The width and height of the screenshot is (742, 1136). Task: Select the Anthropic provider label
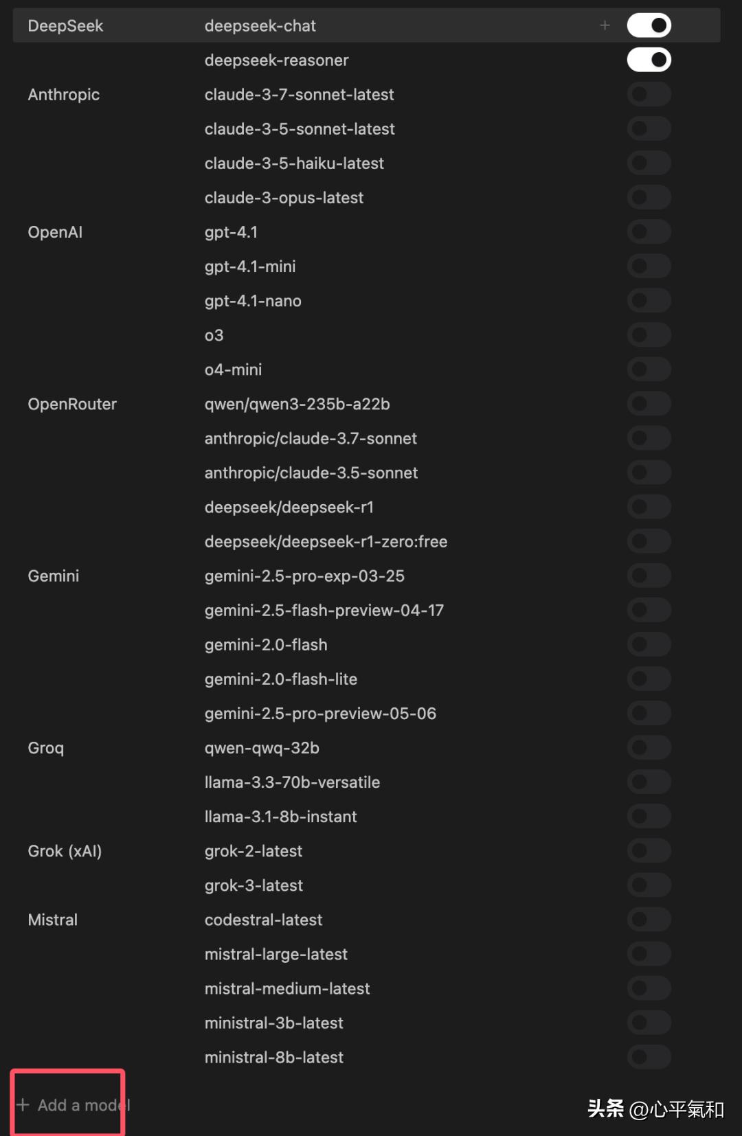pyautogui.click(x=64, y=94)
